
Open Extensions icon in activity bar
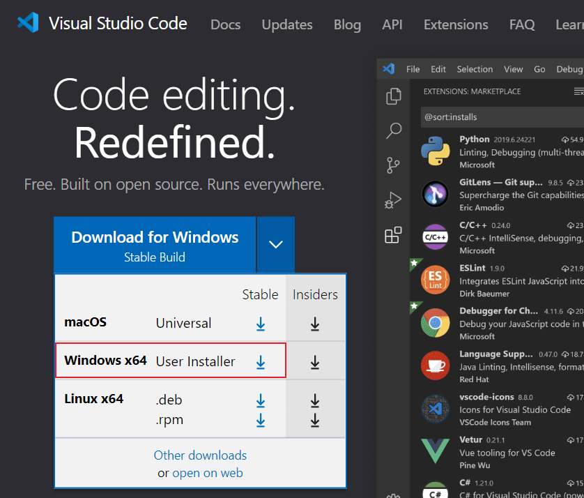[x=393, y=235]
